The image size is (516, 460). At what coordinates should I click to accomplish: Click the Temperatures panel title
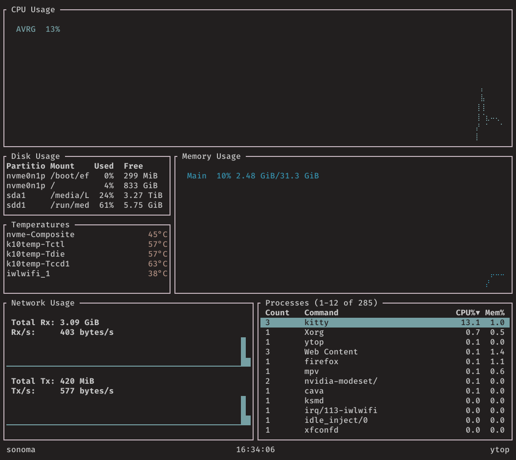coord(41,224)
